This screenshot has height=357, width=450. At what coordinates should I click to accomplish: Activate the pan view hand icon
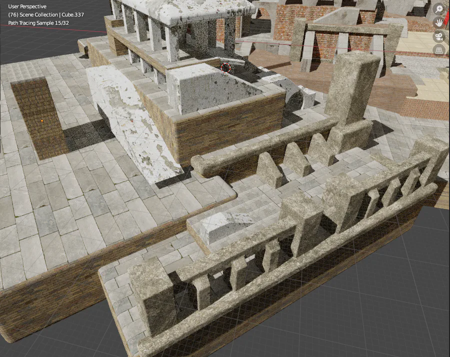coord(439,23)
